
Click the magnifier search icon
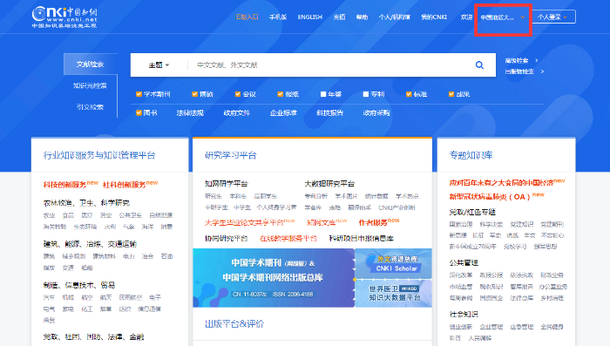(x=479, y=65)
